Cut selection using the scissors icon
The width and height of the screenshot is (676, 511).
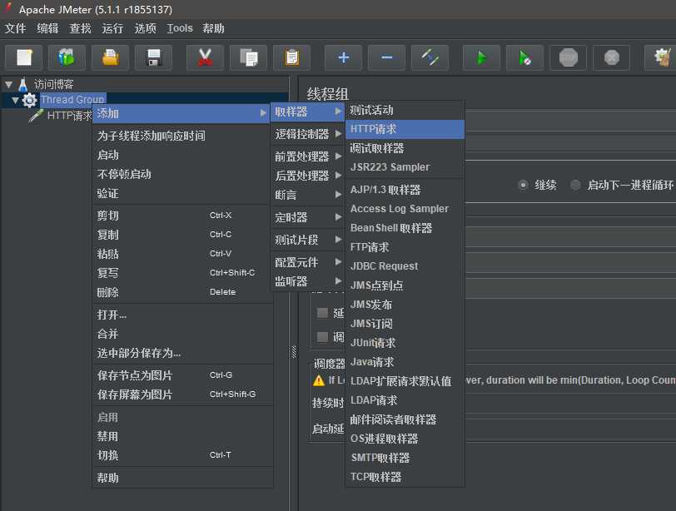(x=205, y=57)
